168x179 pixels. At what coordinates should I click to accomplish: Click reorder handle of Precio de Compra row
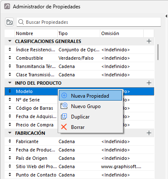[x=10, y=125]
